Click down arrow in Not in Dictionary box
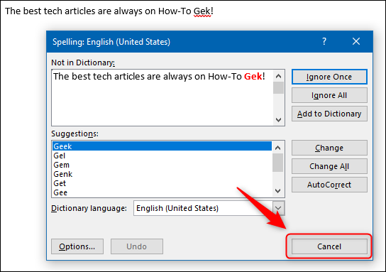Image resolution: width=386 pixels, height=272 pixels. pyautogui.click(x=278, y=120)
